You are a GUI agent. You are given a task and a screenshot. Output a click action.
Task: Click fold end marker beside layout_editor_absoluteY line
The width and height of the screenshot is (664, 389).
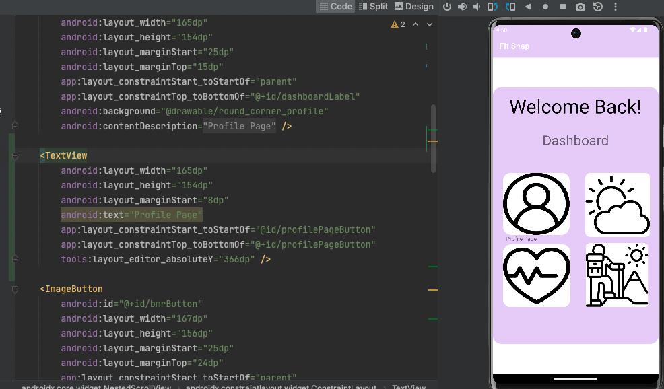coord(15,259)
